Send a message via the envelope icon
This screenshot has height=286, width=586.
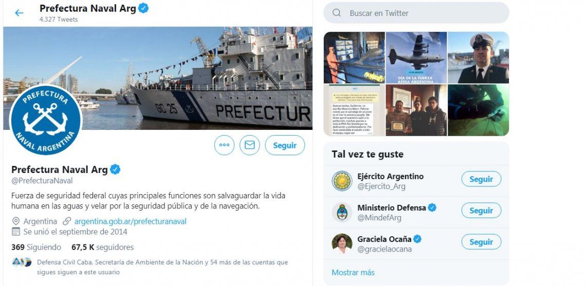(250, 145)
